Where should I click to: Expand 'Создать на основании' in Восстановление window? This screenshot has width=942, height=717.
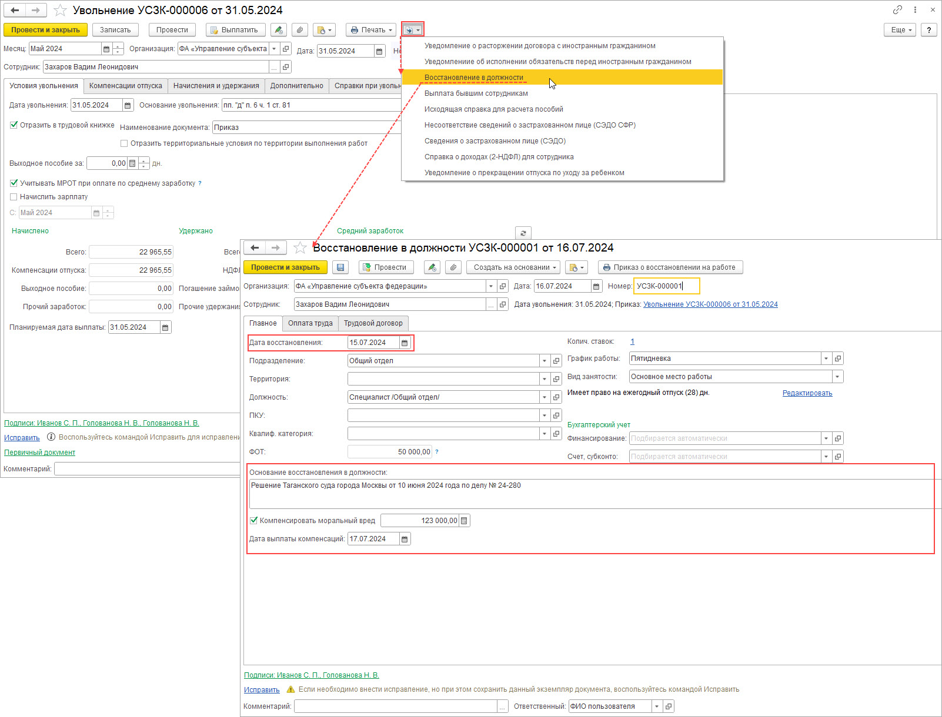[513, 267]
